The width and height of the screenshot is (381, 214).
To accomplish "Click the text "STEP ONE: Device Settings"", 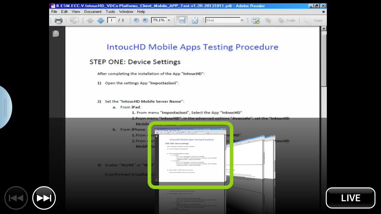I will tap(135, 62).
